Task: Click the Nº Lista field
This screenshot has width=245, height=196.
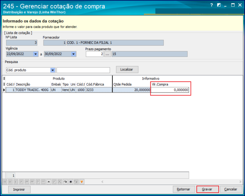Action: tap(22, 43)
